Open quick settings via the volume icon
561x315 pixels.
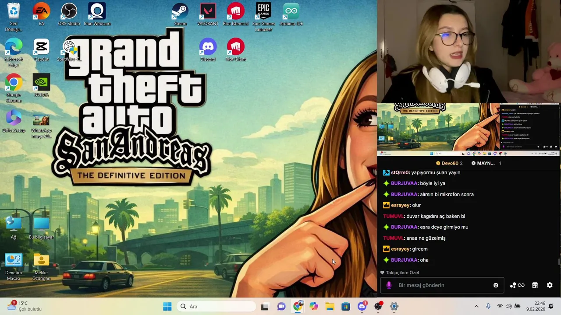[508, 306]
